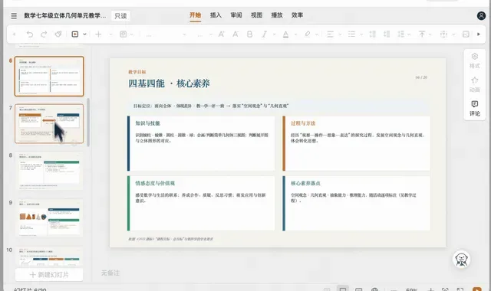Open the 评论 comments side panel

pos(474,109)
